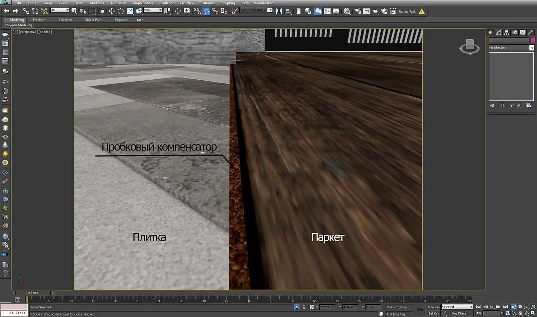Open the Material Editor icon
Screen dimensions: 537x317
[x=347, y=11]
